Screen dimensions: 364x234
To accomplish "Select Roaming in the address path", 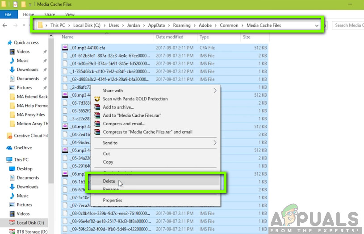I will (182, 25).
